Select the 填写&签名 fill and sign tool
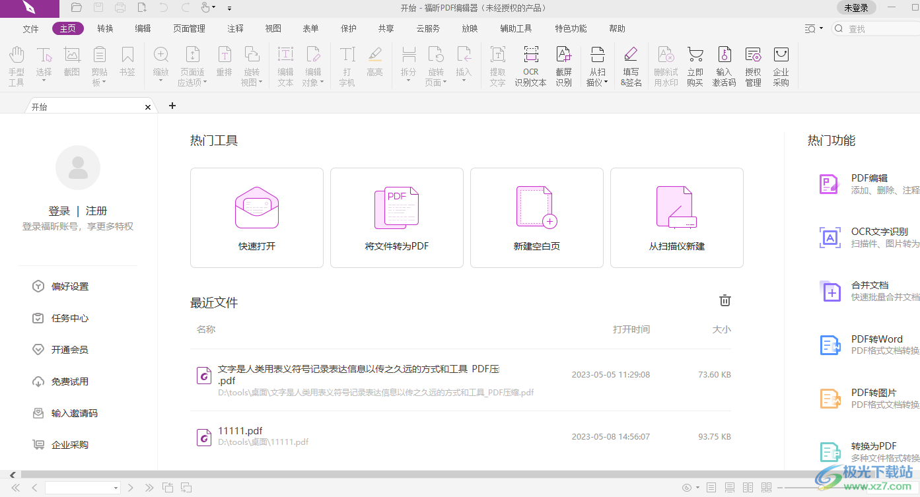 pyautogui.click(x=631, y=66)
